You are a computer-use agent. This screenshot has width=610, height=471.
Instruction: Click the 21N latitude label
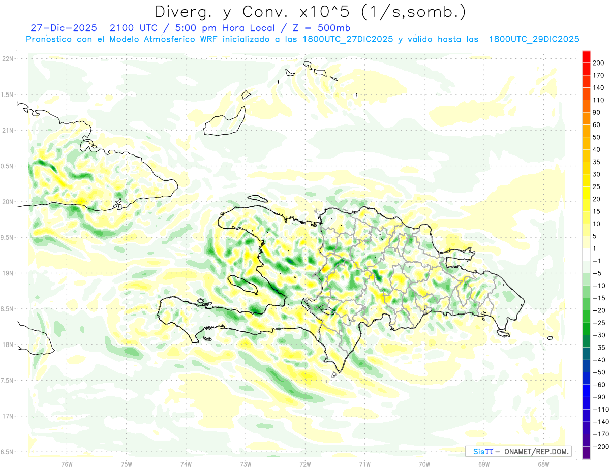pyautogui.click(x=7, y=130)
